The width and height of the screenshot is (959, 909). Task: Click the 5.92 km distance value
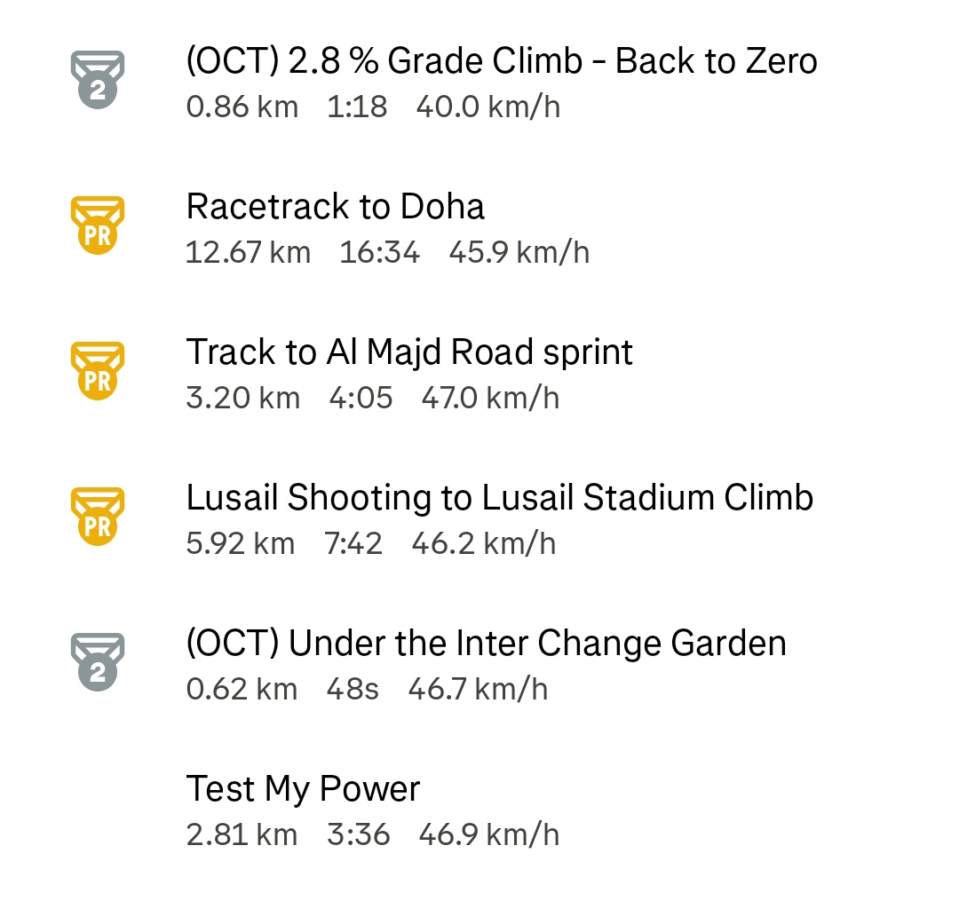[241, 543]
